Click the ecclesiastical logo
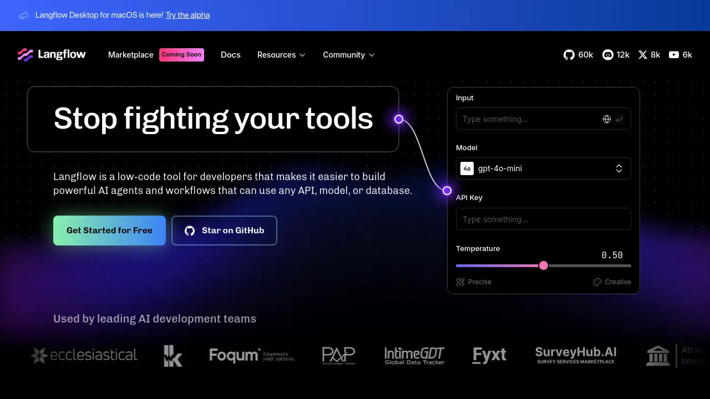The image size is (710, 399). pos(84,355)
